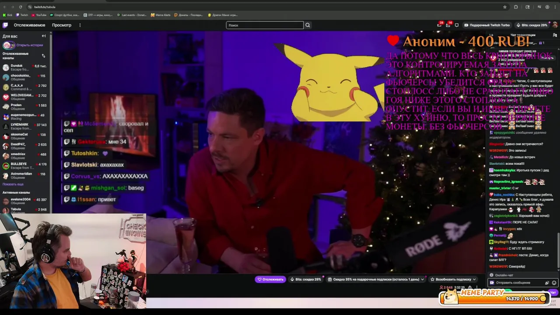Open the Astromeridian channel in sidebar

point(25,175)
